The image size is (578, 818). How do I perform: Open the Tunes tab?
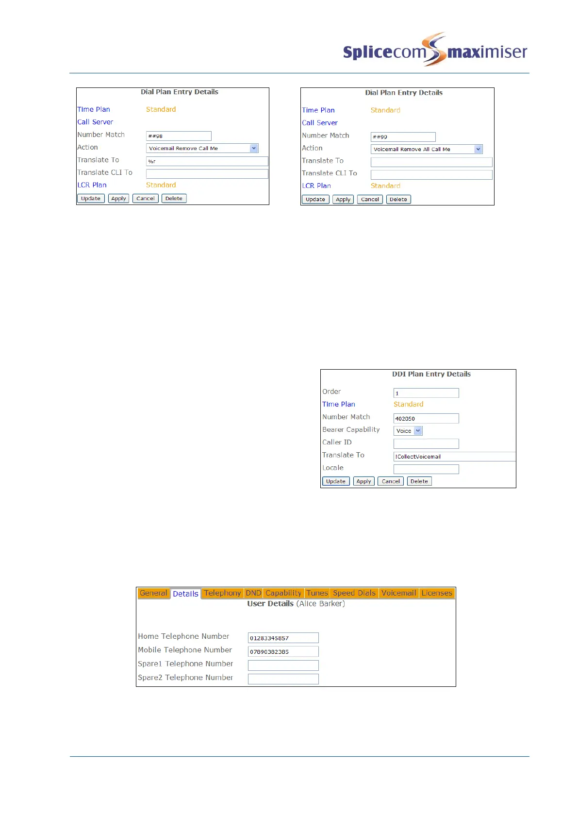(x=317, y=593)
